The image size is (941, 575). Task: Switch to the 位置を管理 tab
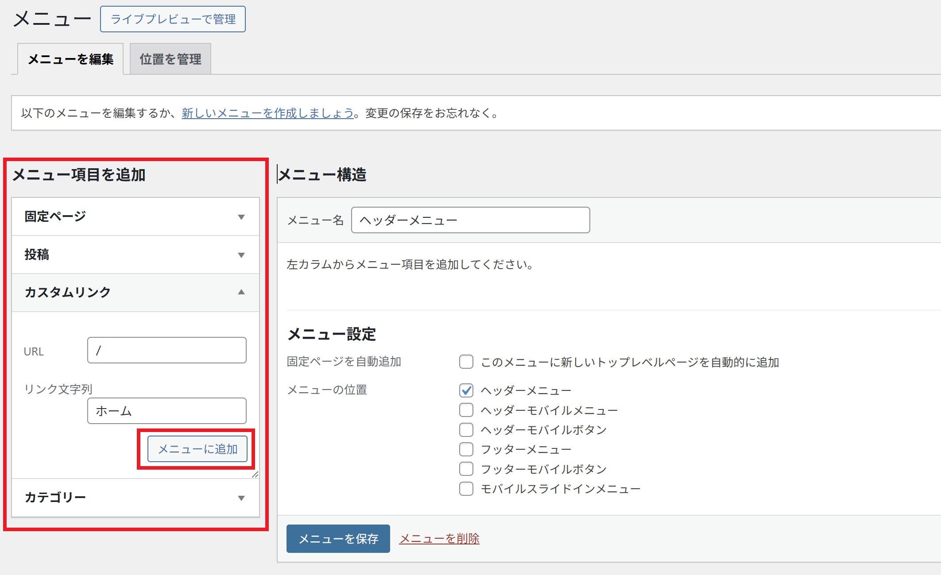tap(170, 59)
